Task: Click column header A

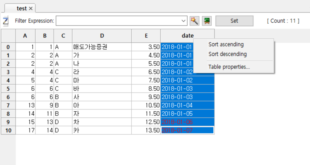Action: (25, 36)
